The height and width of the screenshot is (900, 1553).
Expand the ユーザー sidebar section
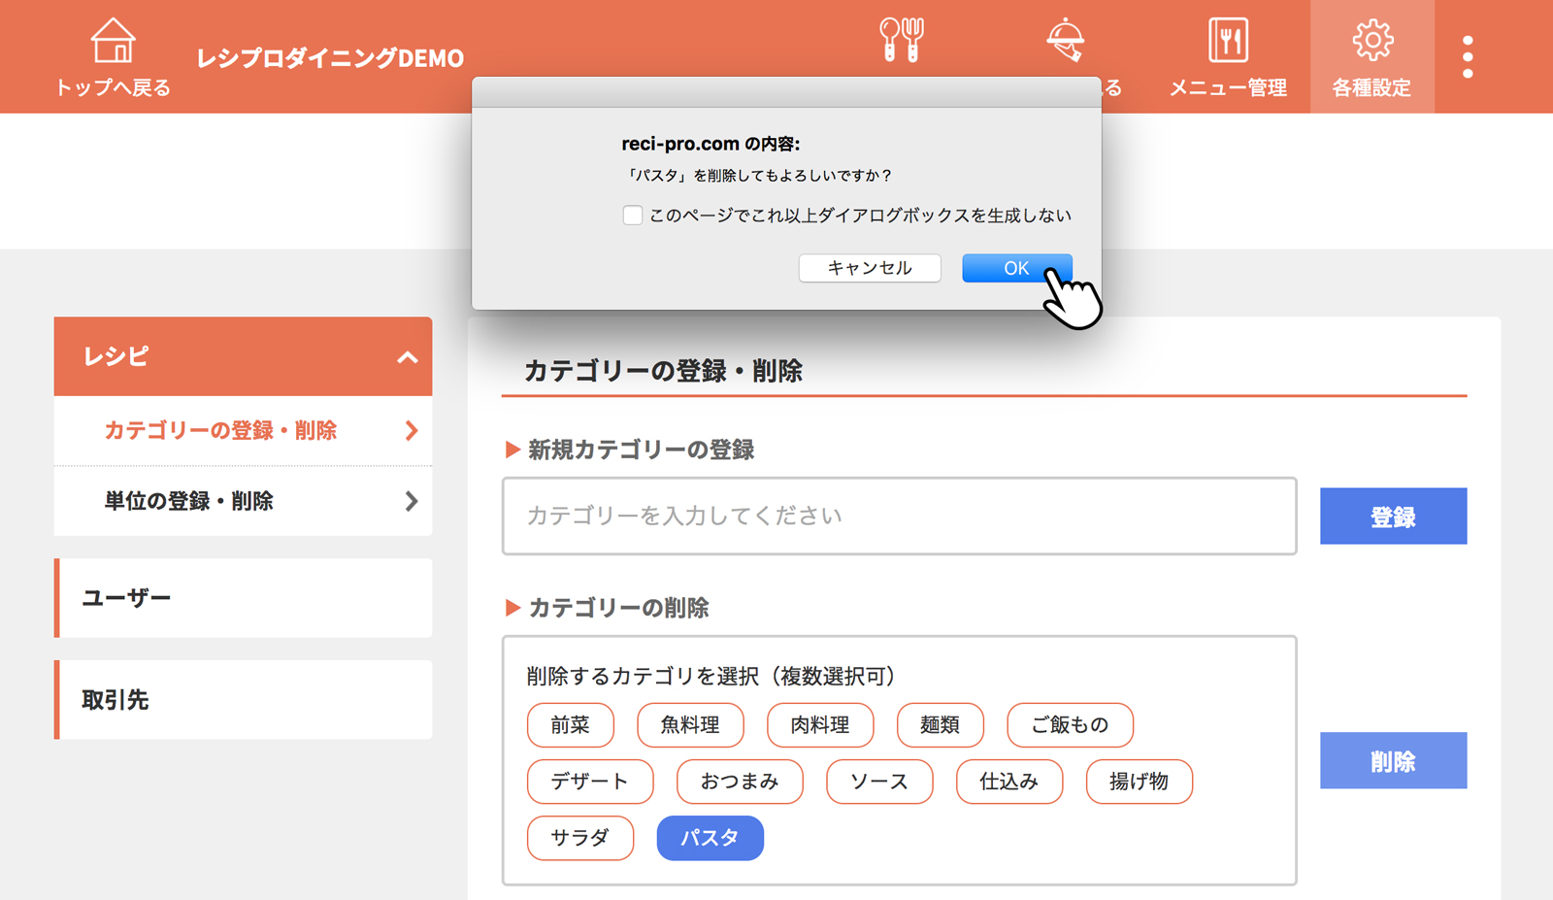coord(243,598)
